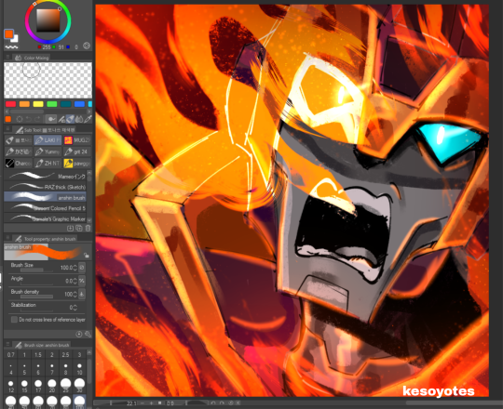This screenshot has height=409, width=503.
Task: Switch to MUGZI sub tool group
Action: pyautogui.click(x=76, y=139)
